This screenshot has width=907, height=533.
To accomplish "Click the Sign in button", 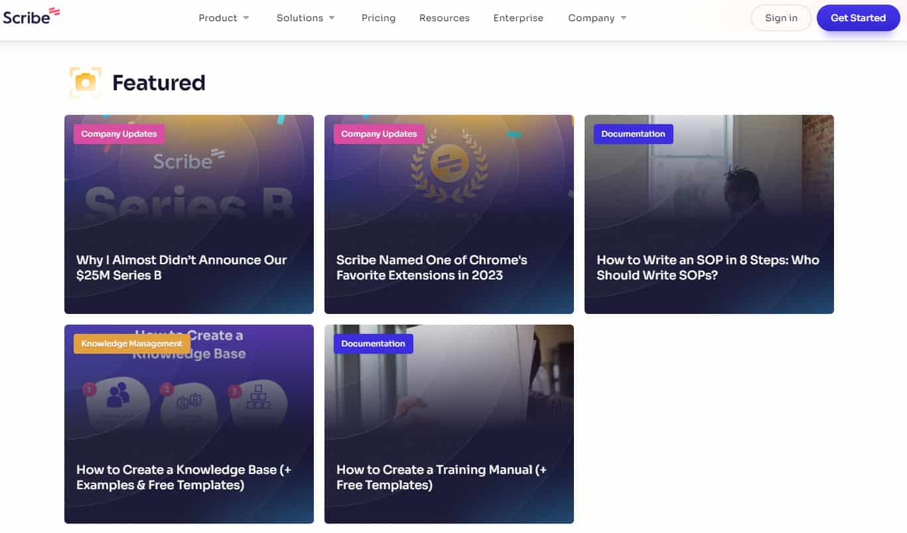I will (x=781, y=18).
